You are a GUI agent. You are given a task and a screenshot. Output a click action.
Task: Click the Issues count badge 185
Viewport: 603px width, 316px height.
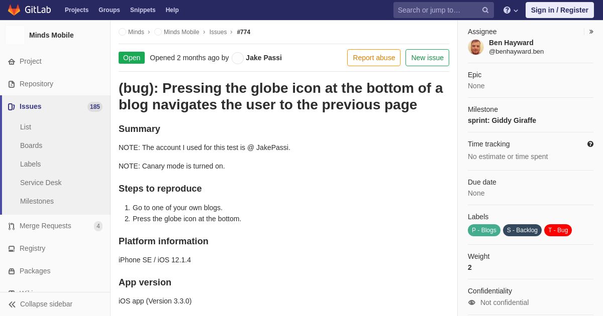tap(95, 107)
